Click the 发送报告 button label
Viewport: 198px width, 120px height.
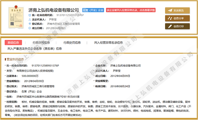click(x=179, y=10)
